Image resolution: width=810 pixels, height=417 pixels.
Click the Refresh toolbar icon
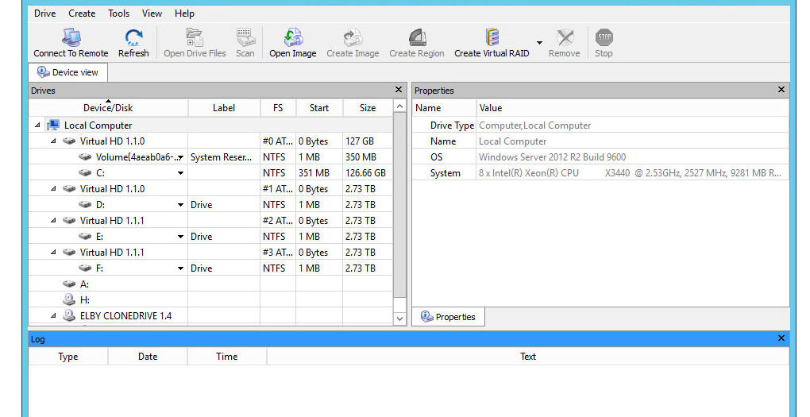(133, 37)
